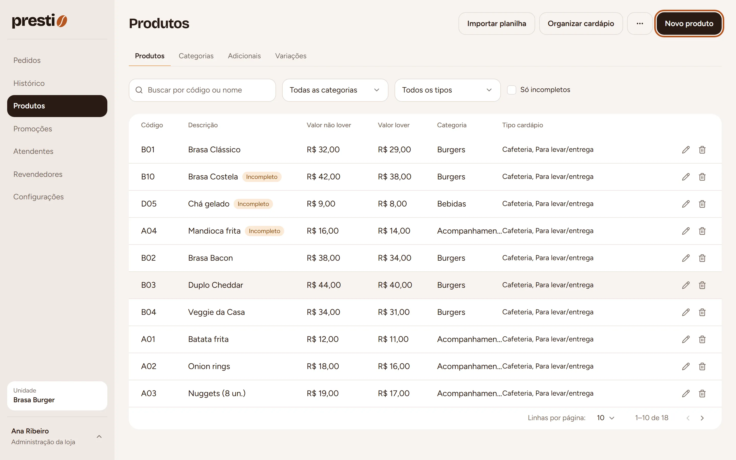Open the three-dots more options menu

(640, 24)
